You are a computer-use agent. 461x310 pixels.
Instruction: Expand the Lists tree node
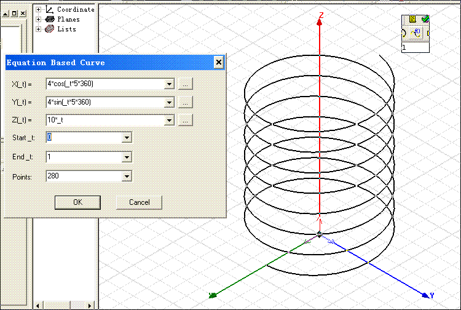tap(38, 29)
